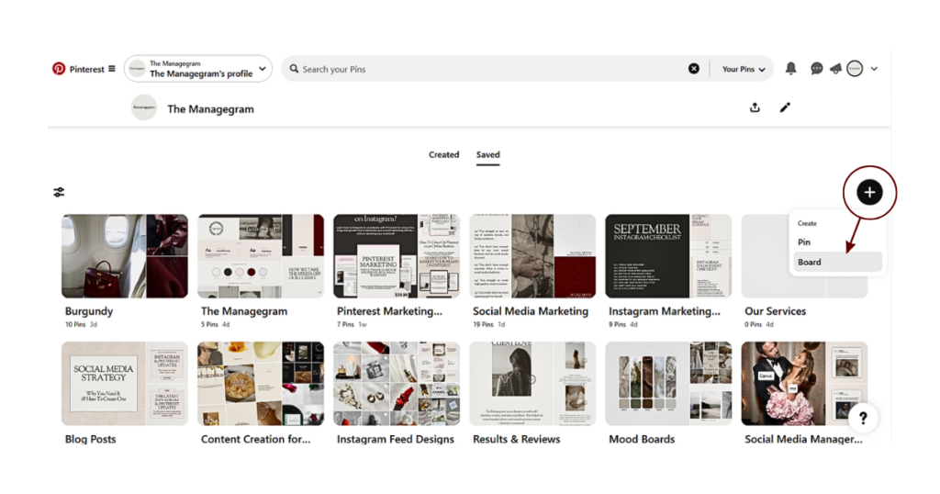Open the question mark help button
940x494 pixels.
point(863,419)
